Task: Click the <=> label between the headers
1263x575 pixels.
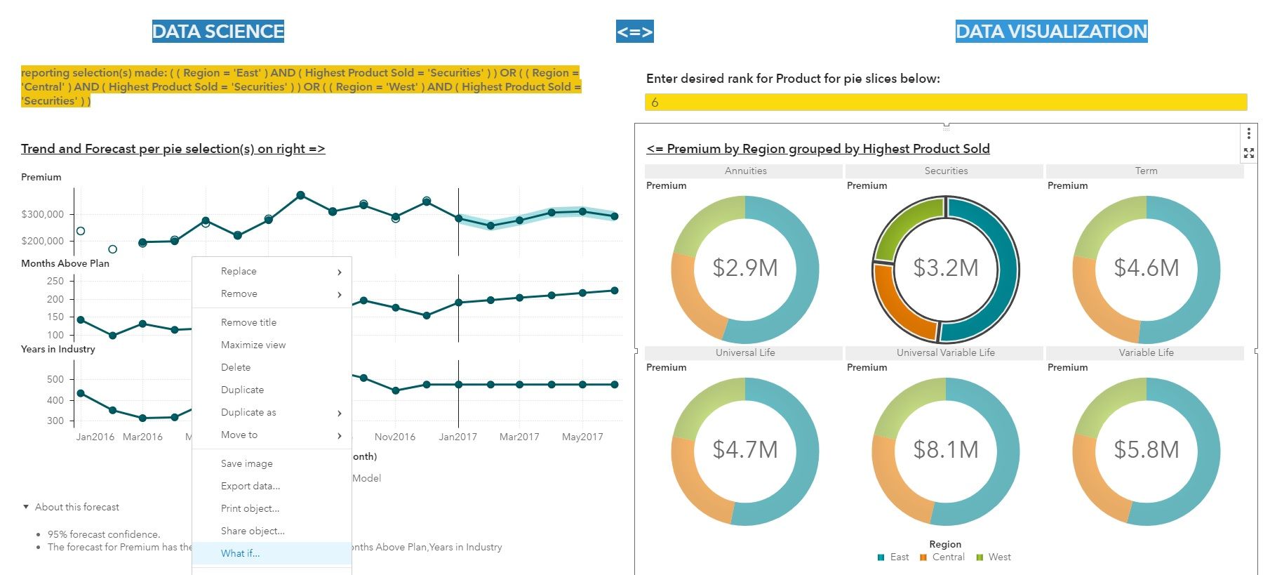Action: [634, 32]
